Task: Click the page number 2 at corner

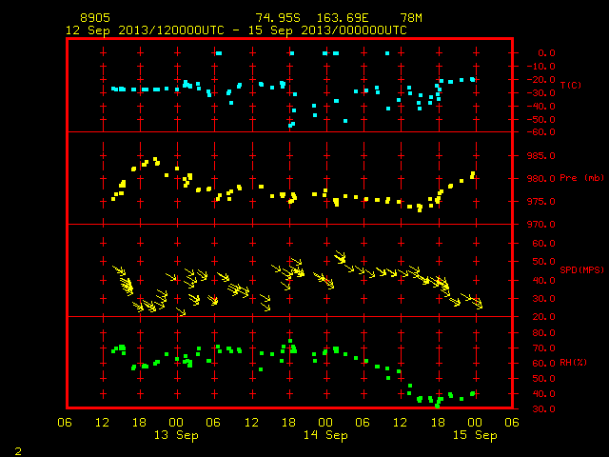Action: (18, 451)
